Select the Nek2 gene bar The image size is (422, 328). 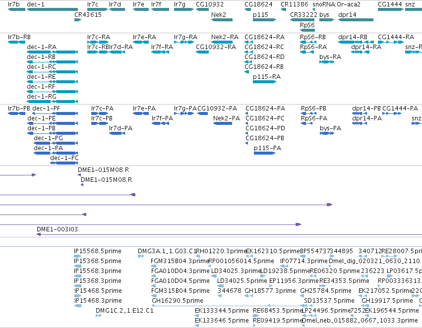(222, 20)
